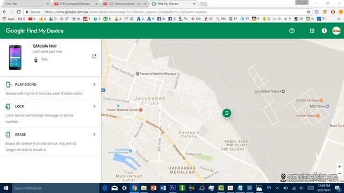Open Windows Start menu
Viewport: 344px width, 193px height.
pos(6,188)
